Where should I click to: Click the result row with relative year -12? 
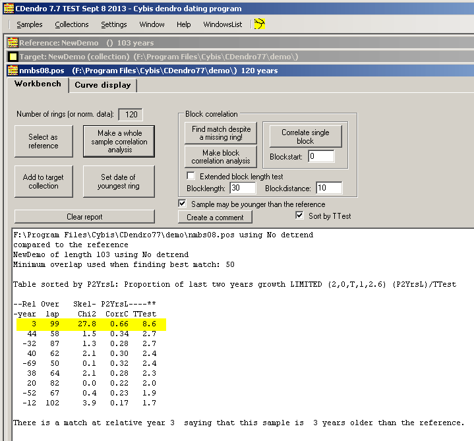(x=89, y=403)
